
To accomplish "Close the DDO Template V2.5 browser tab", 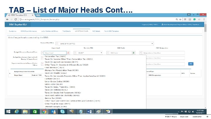I will [33, 15].
